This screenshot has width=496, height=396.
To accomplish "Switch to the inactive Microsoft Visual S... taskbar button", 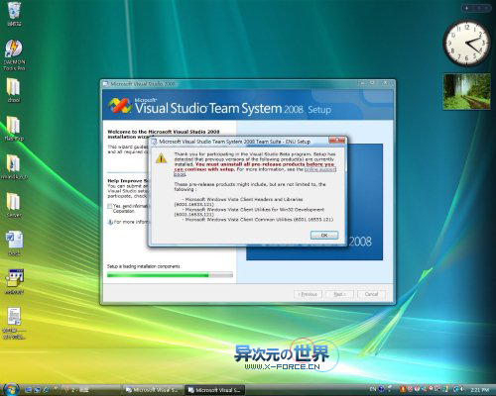I will (153, 390).
